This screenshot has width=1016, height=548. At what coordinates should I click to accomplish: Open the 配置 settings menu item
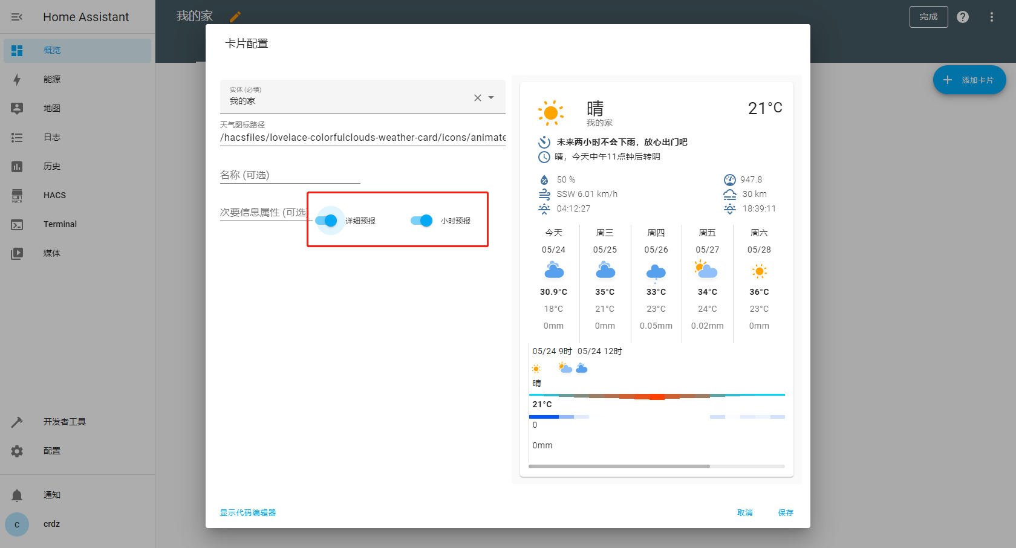click(x=52, y=451)
